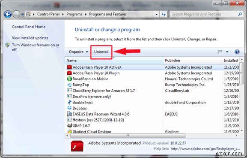Click the shield icon beside Windows features
The height and width of the screenshot is (158, 247).
8,45
